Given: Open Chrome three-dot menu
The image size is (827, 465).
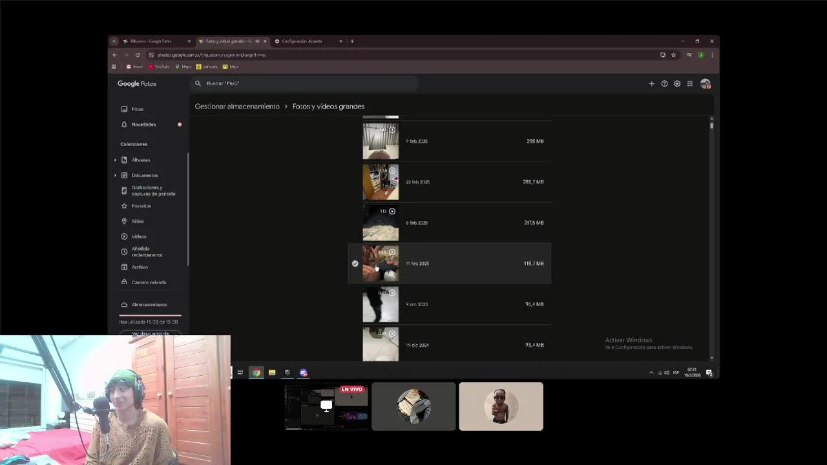Looking at the screenshot, I should [x=711, y=55].
